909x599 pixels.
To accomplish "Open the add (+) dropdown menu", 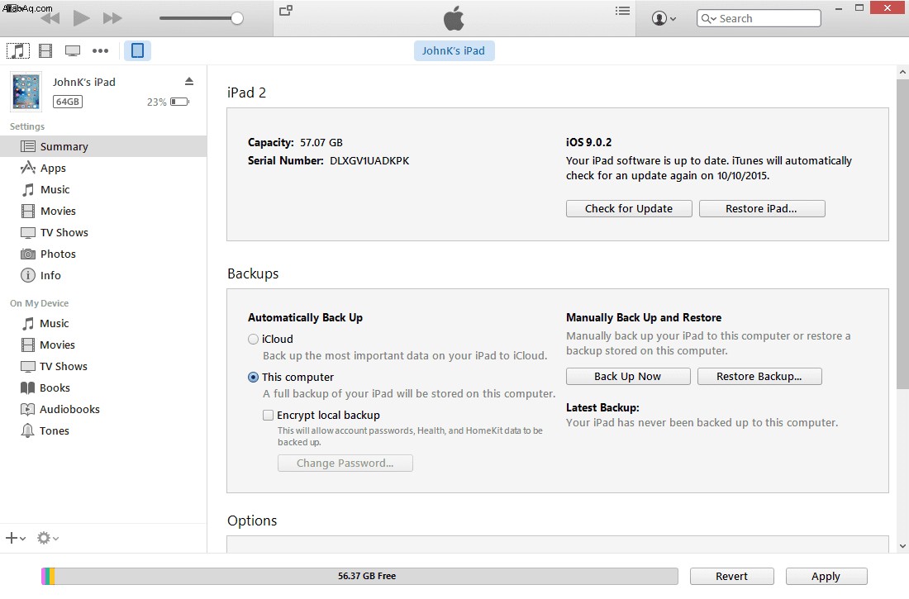I will pos(16,538).
